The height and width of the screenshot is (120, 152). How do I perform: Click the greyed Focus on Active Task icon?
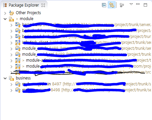coord(122,5)
